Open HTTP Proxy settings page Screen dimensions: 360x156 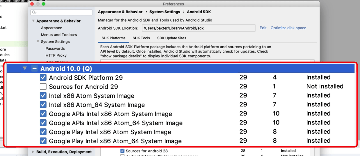point(56,55)
